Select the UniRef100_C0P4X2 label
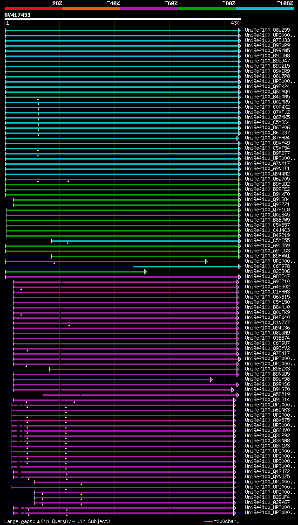This screenshot has height=525, width=298. [x=267, y=107]
